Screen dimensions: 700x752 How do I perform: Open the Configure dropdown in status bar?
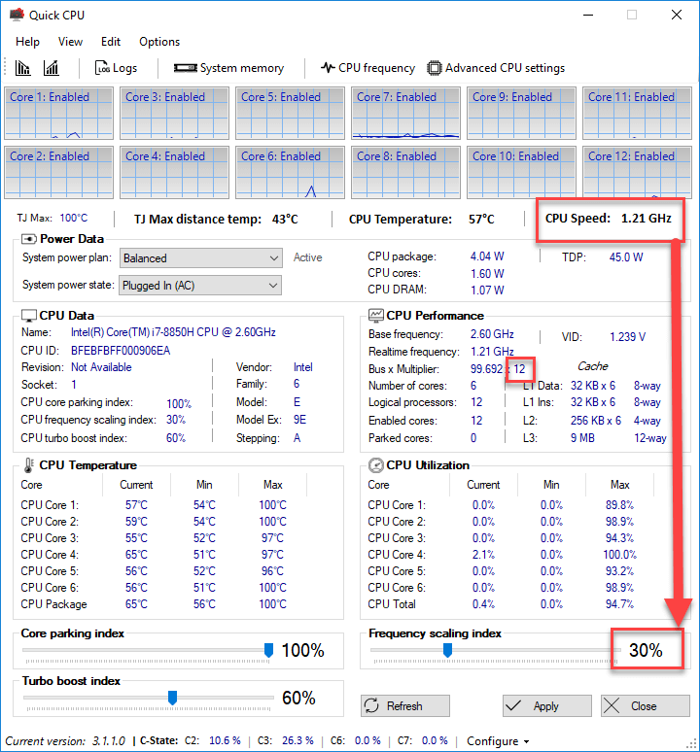tap(498, 741)
